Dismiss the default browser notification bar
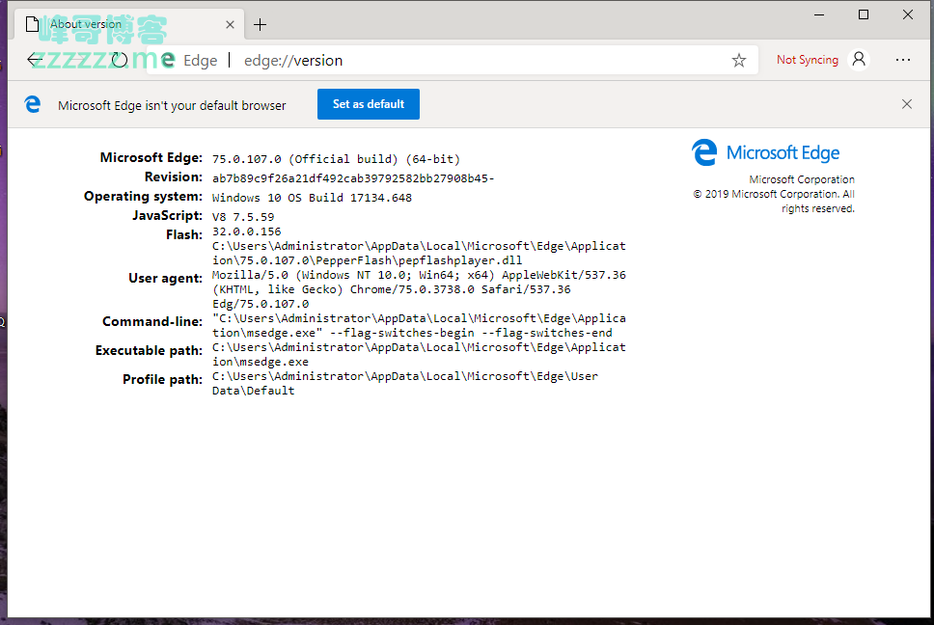This screenshot has height=625, width=934. pyautogui.click(x=907, y=104)
